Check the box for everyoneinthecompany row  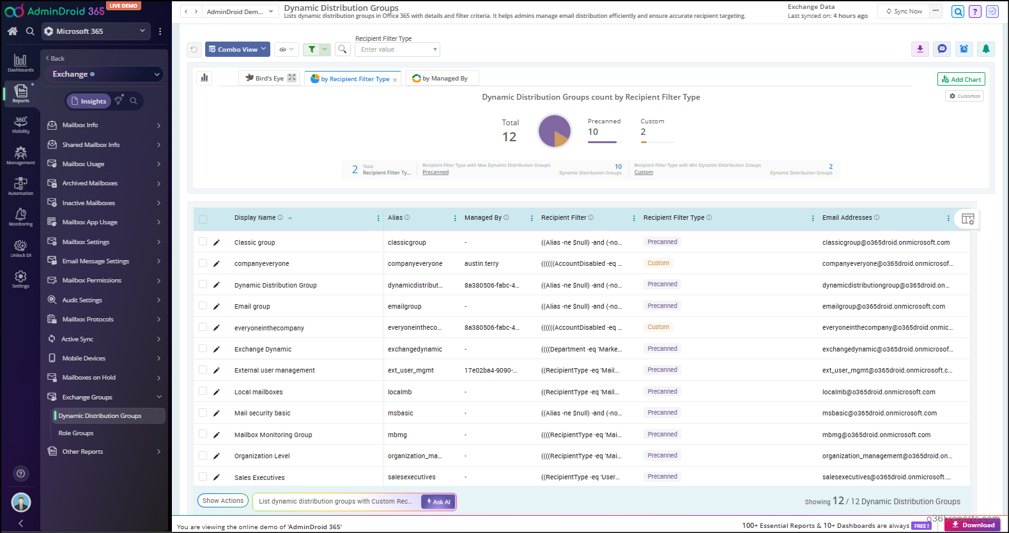203,327
